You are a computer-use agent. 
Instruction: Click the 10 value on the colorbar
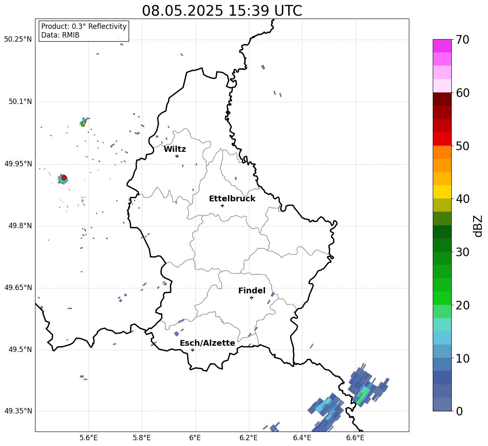[462, 358]
